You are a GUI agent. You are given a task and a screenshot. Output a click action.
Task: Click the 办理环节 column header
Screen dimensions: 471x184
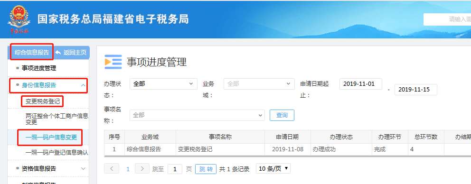390,137
